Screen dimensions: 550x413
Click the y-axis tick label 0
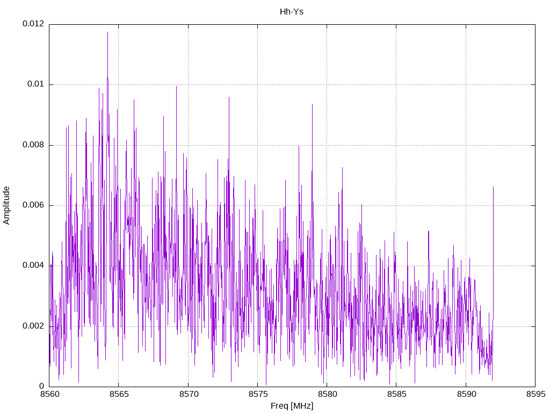click(42, 386)
